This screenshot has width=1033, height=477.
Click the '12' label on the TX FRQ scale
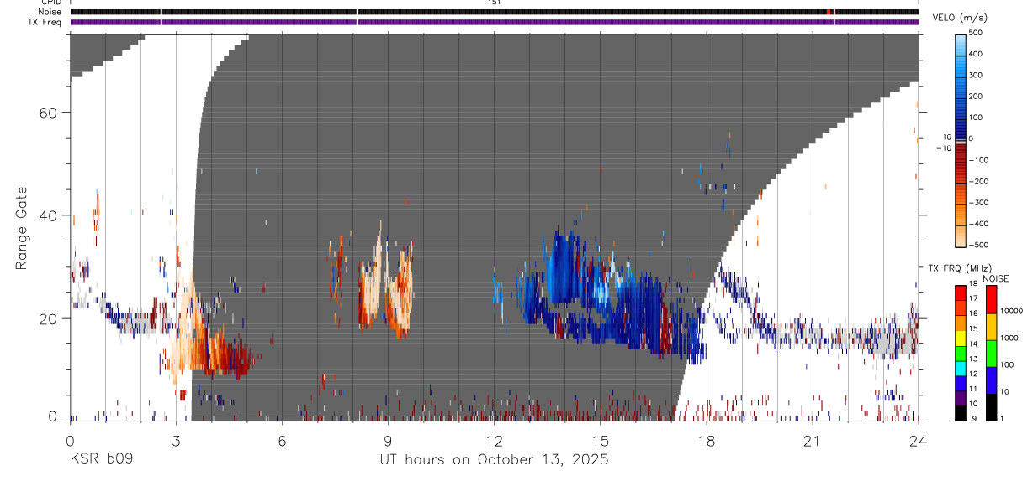[972, 374]
